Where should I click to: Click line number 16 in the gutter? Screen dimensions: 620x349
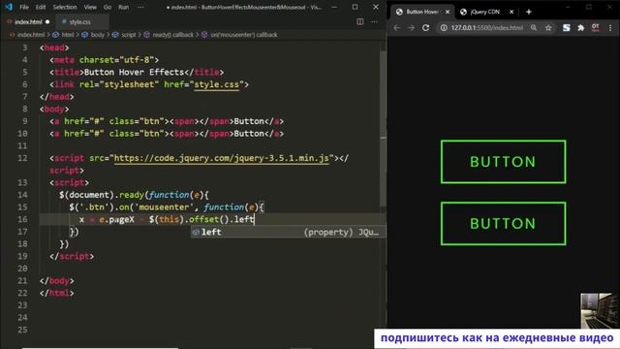pyautogui.click(x=22, y=219)
